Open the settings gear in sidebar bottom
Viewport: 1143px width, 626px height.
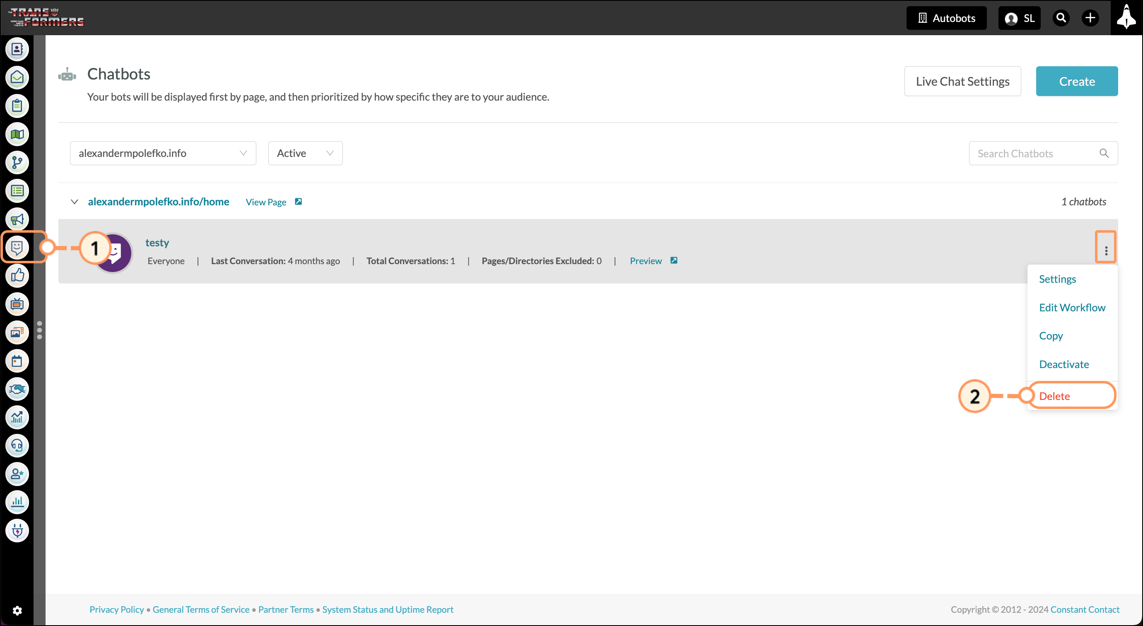(17, 611)
